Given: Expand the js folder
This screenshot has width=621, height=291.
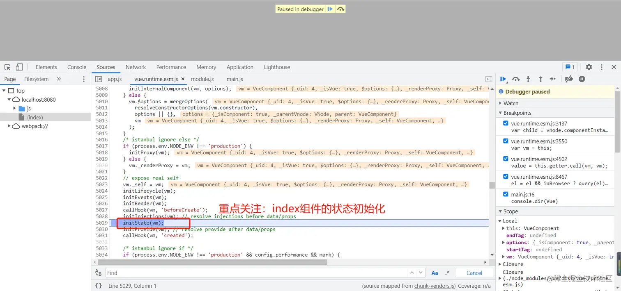Looking at the screenshot, I should click(x=15, y=108).
